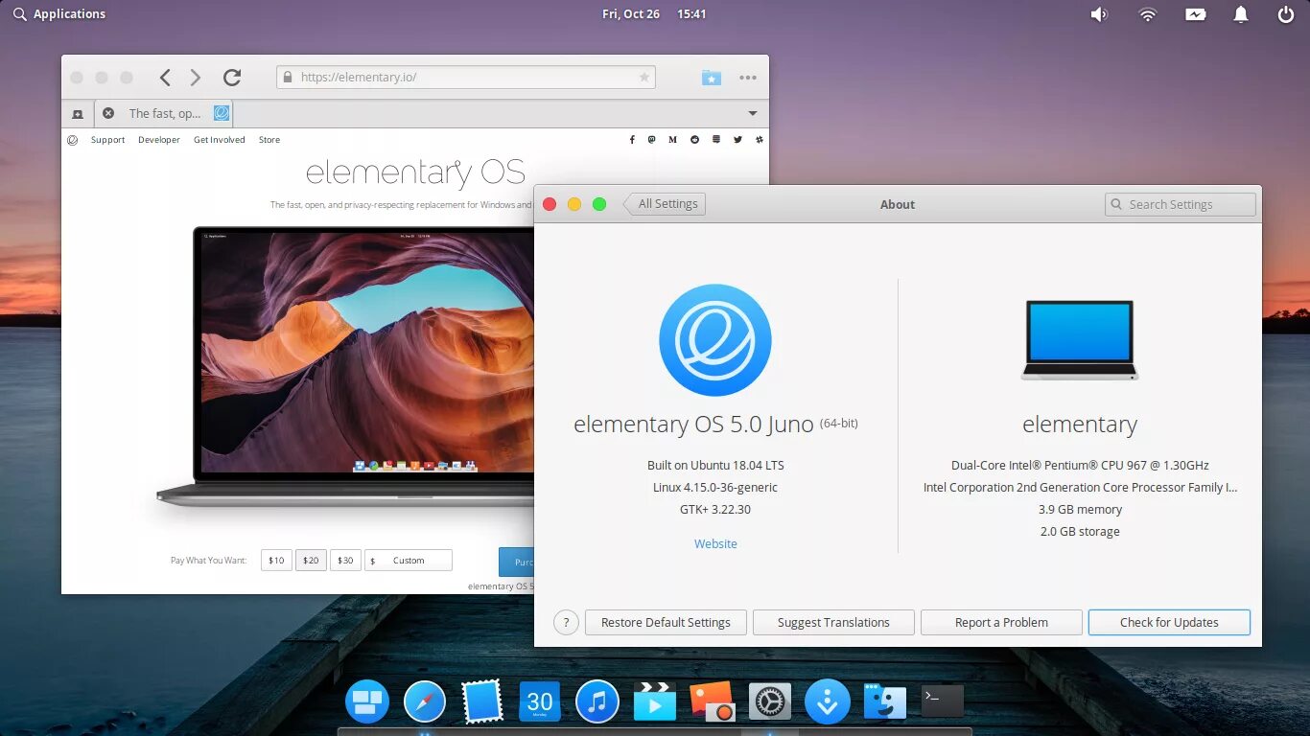Close 'The fast, op...' browser tab
This screenshot has height=736, width=1310.
tap(108, 113)
